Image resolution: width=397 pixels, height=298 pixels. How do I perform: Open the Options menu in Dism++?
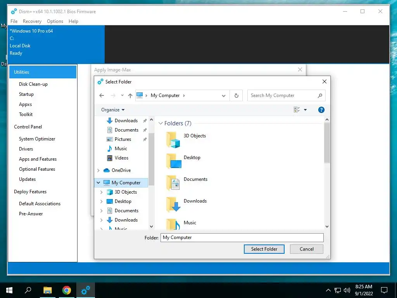[55, 21]
